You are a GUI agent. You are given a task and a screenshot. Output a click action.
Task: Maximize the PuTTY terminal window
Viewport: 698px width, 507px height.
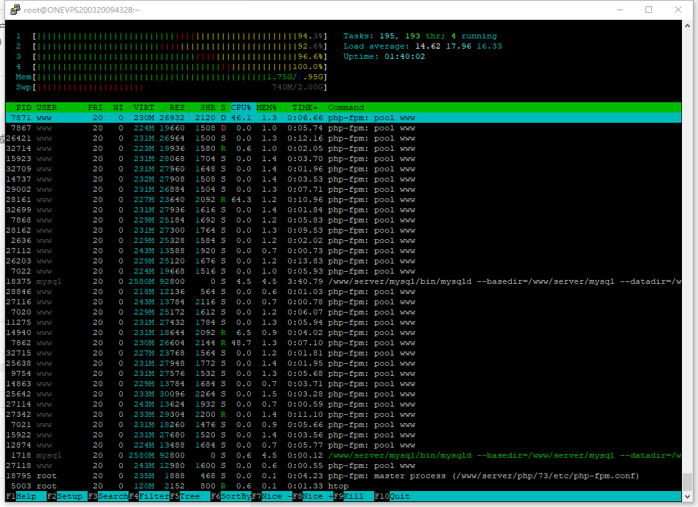pyautogui.click(x=649, y=10)
